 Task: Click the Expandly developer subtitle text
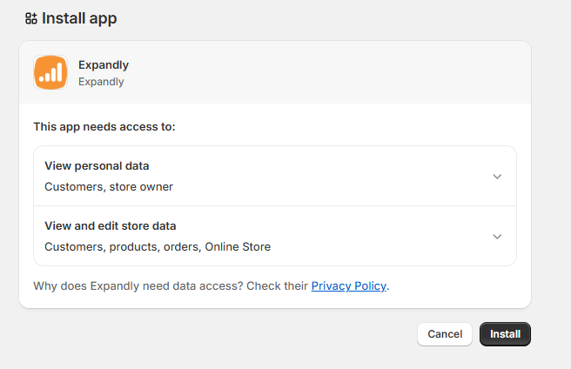[101, 82]
